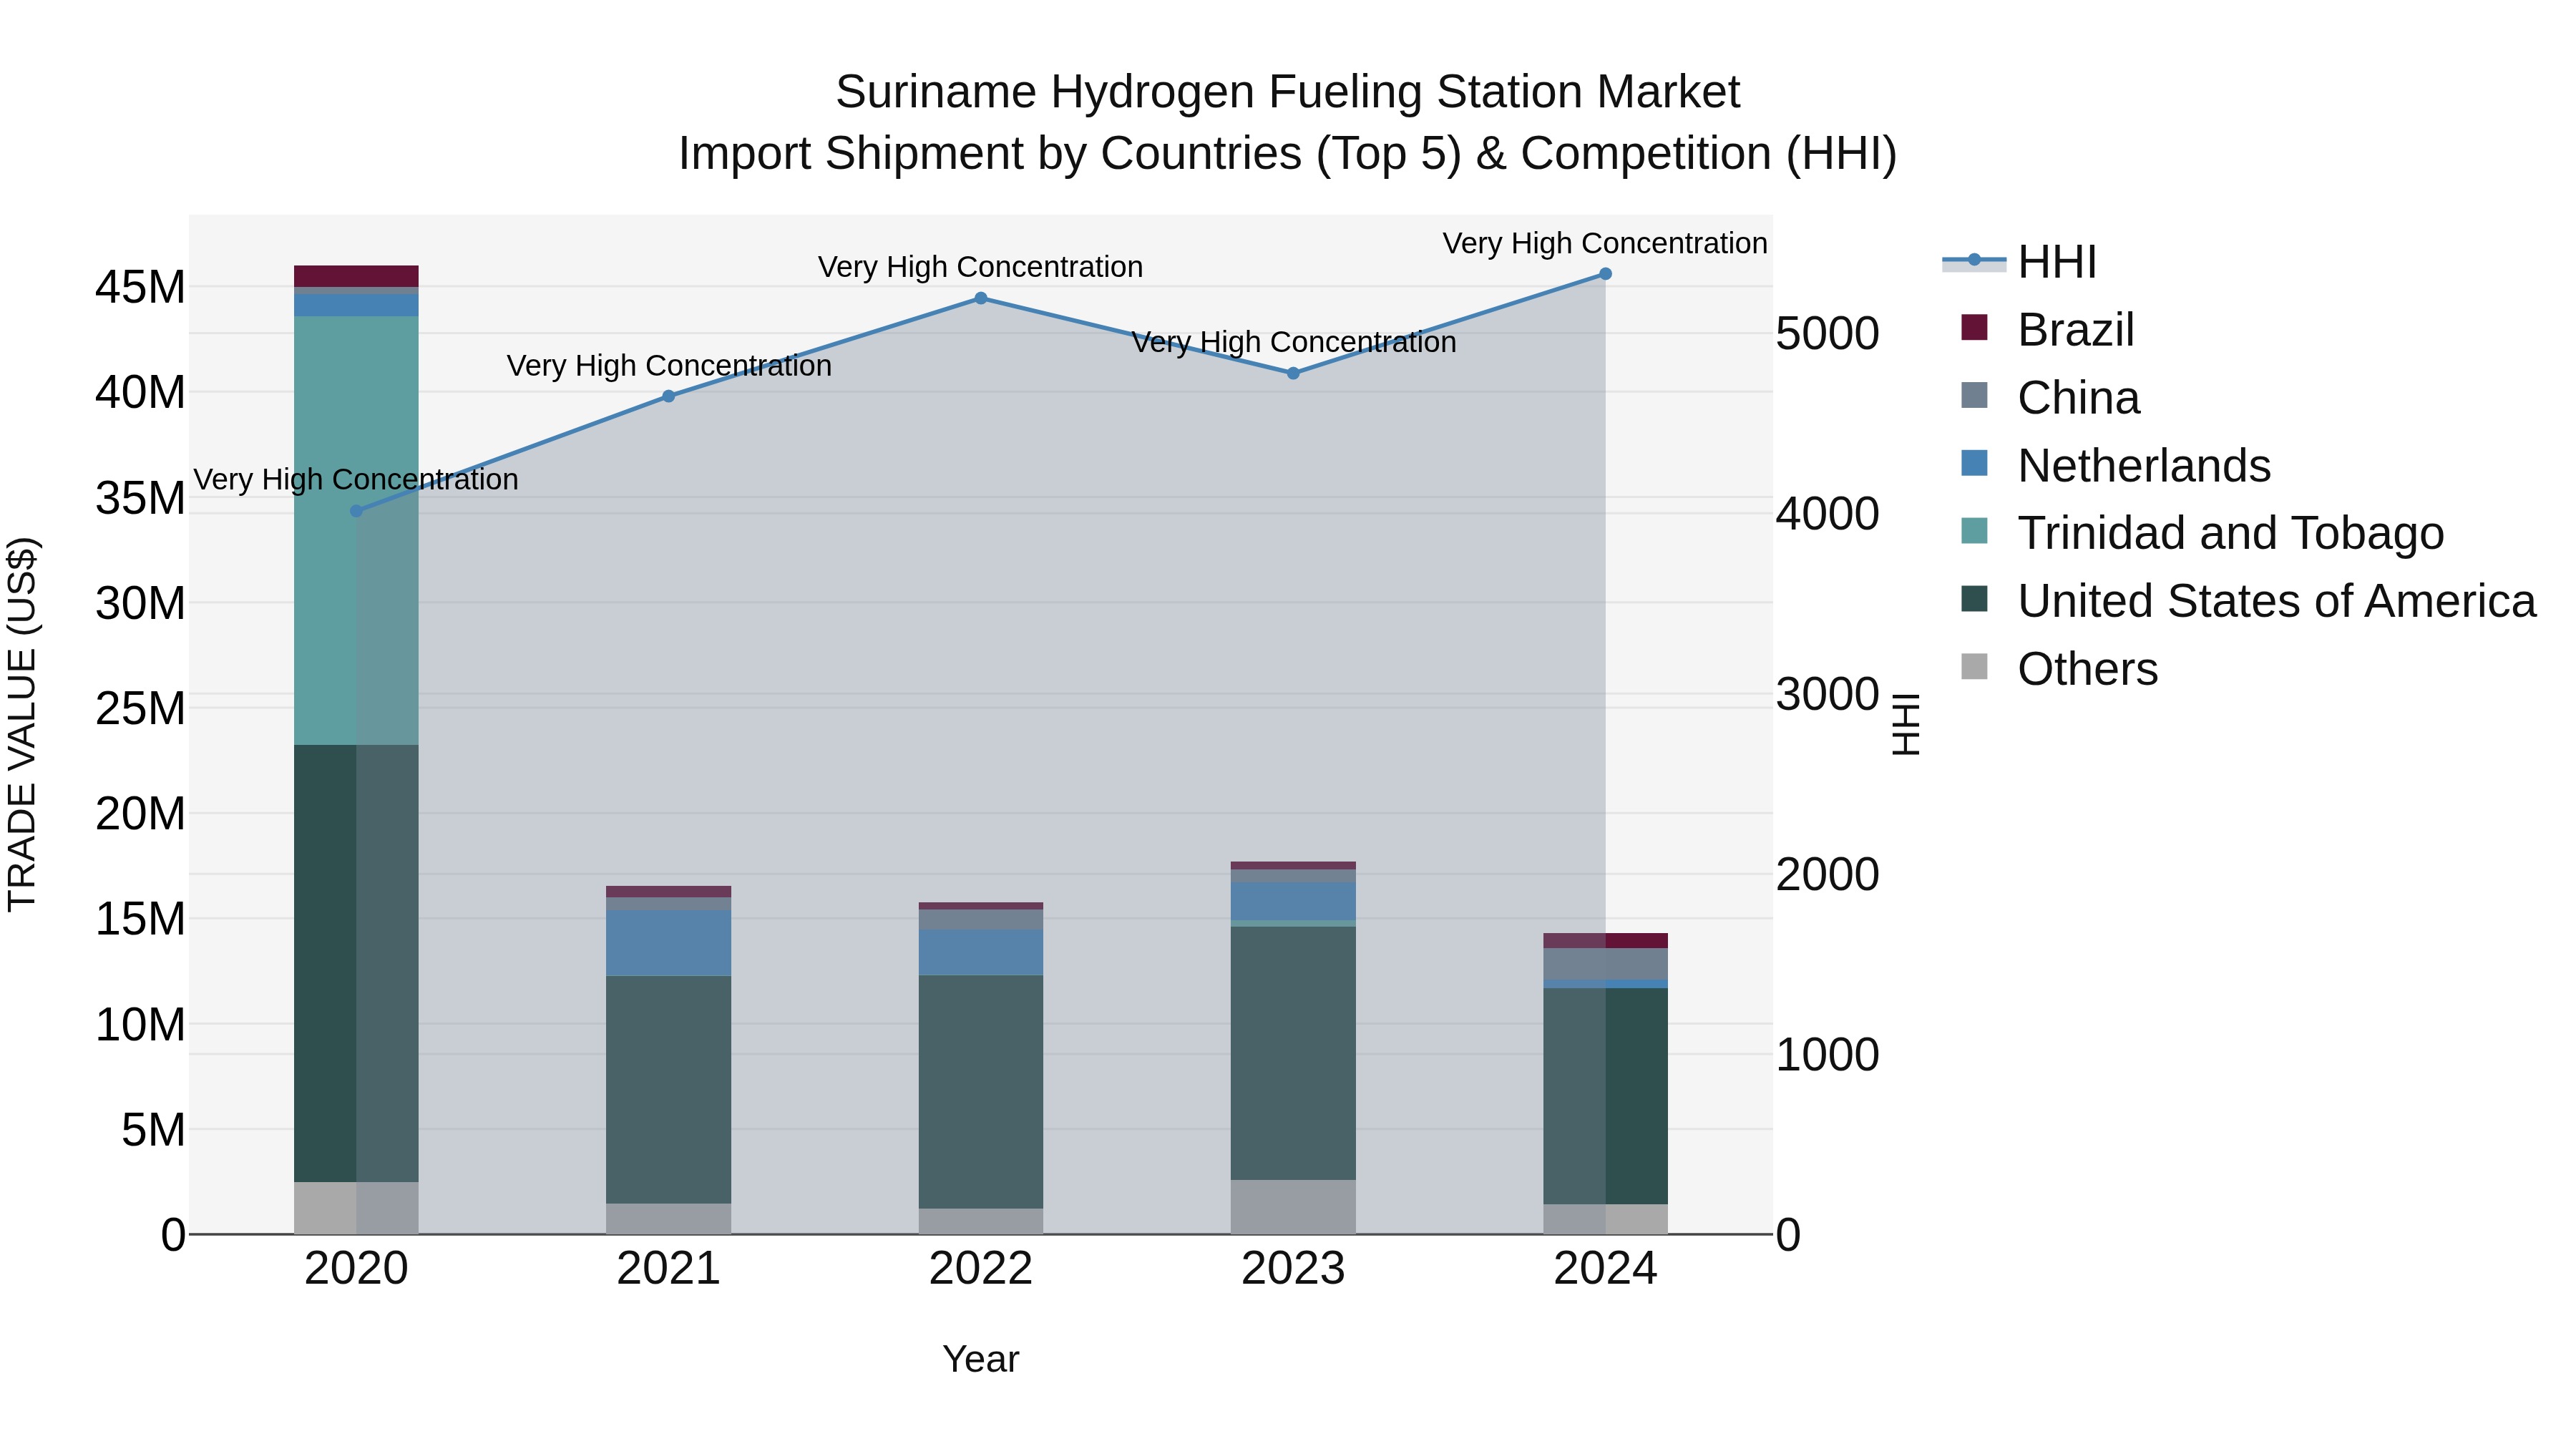The image size is (2576, 1449).
Task: Click the Brazil legend color swatch
Action: 1974,327
